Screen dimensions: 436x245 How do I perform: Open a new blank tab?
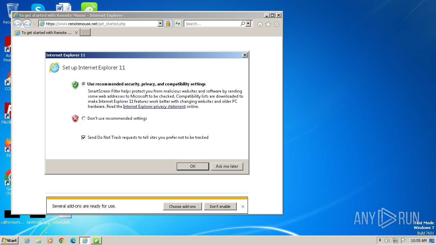(85, 33)
